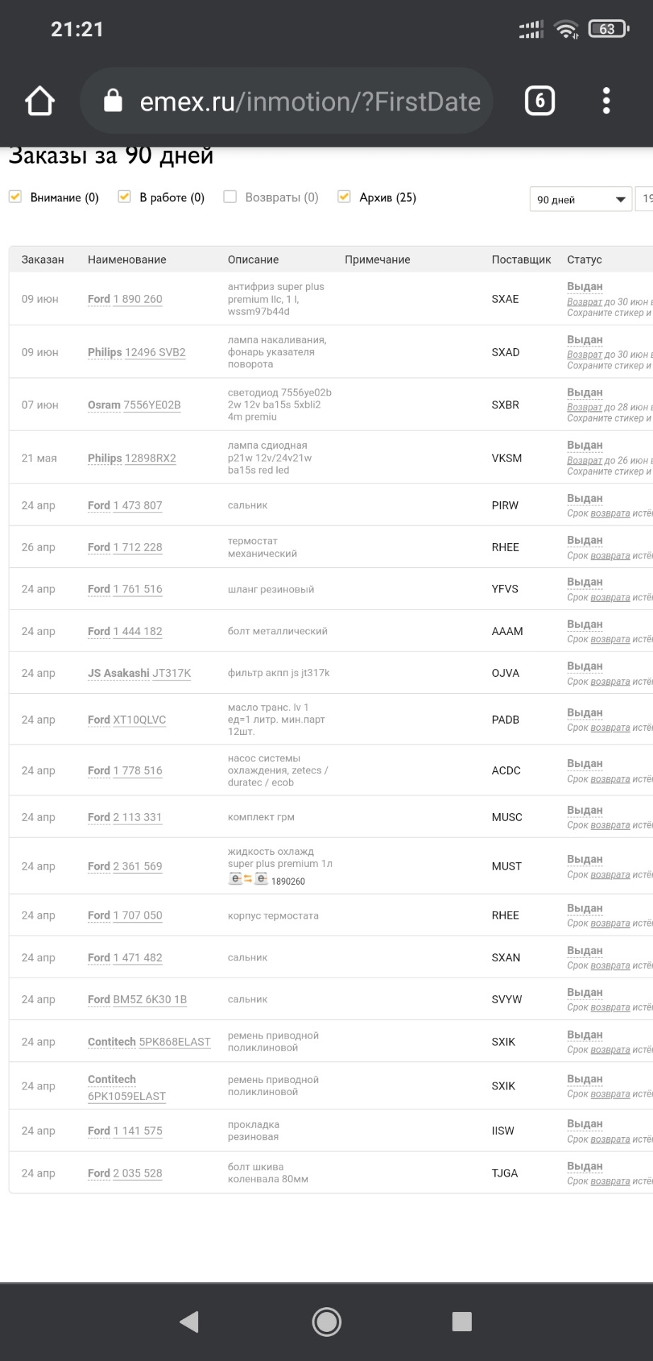Tap the browser home icon
This screenshot has width=653, height=1361.
click(40, 101)
